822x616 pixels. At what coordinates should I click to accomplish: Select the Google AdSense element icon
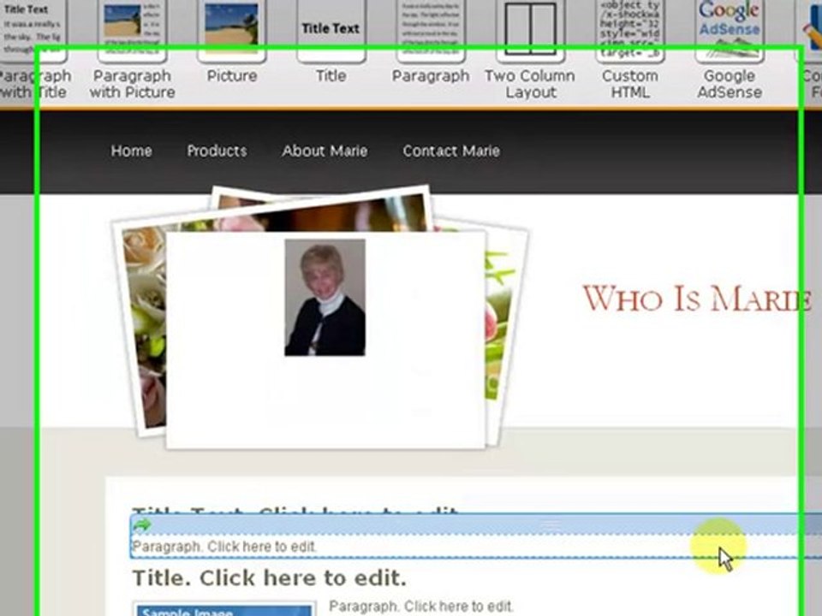(x=730, y=31)
